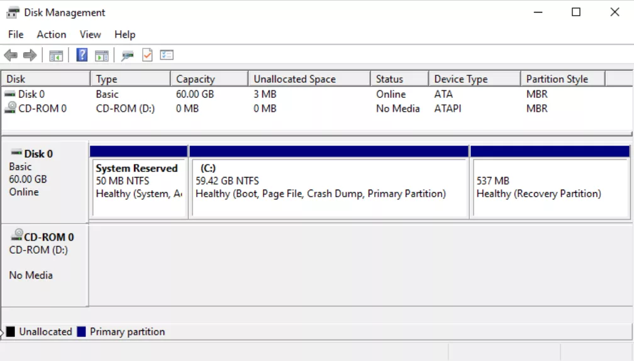Toggle Show/Hide Action Pane toolbar icon
Screen dimensions: 634x361
coord(101,55)
